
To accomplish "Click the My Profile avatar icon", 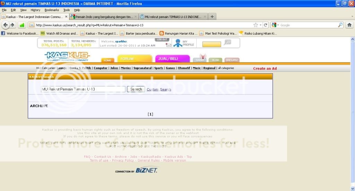I will 178,43.
